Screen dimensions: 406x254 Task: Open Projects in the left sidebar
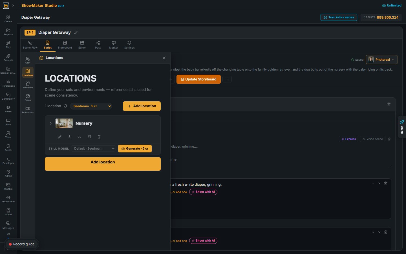[8, 32]
